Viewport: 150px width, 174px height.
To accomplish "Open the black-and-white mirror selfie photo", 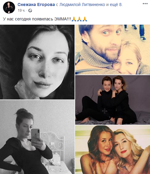I will [x=37, y=137].
